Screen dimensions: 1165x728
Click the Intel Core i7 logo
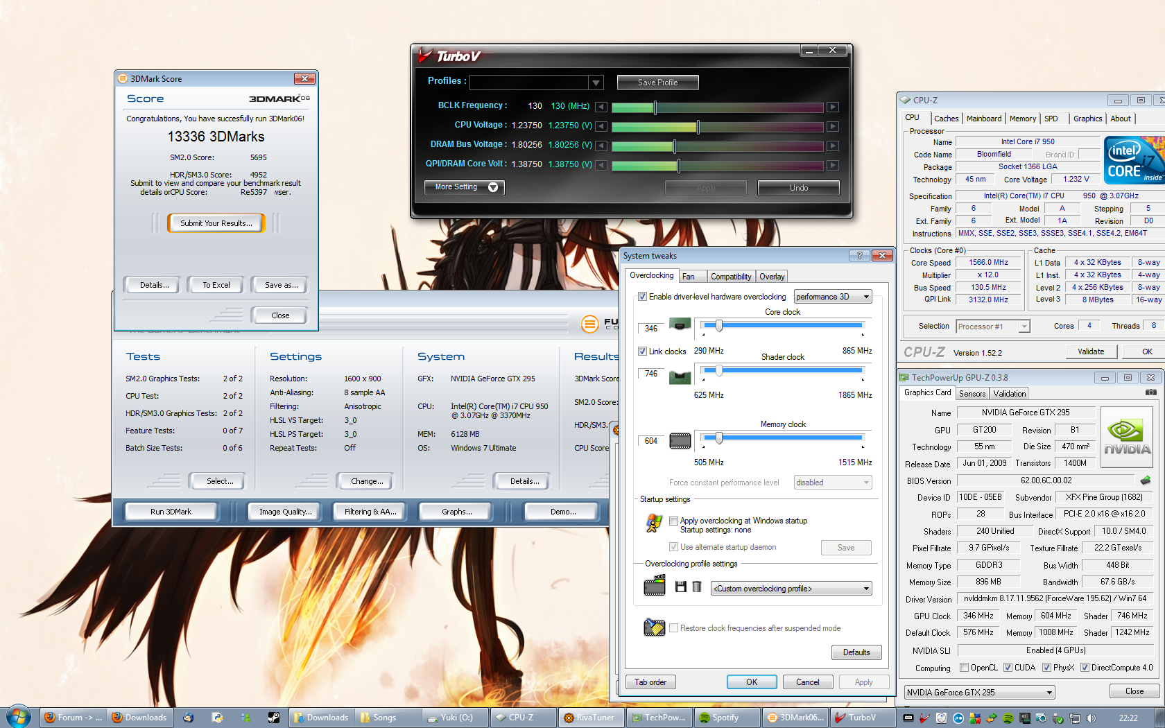(x=1134, y=160)
